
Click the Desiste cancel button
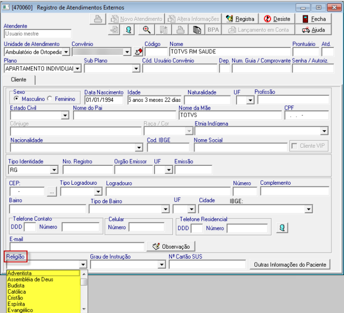tap(276, 19)
